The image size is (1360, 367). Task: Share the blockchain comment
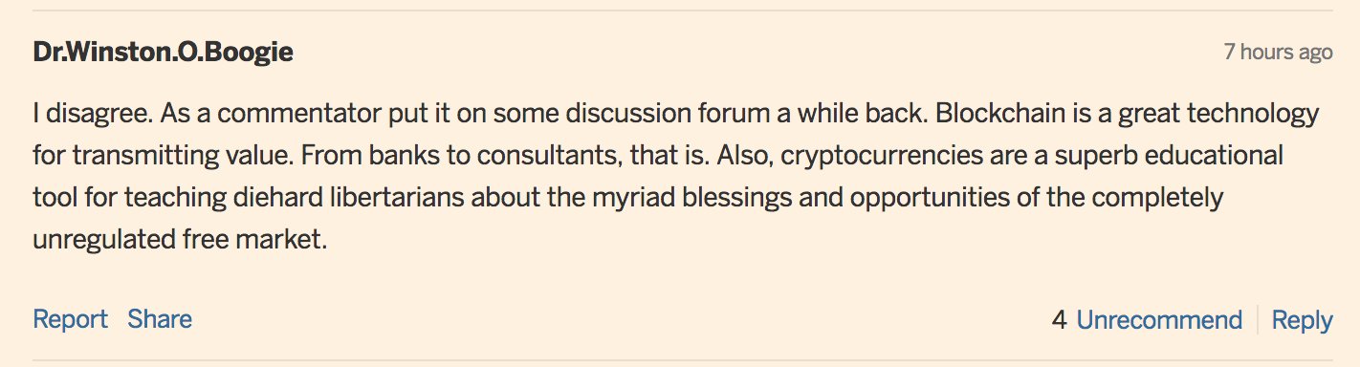(160, 319)
